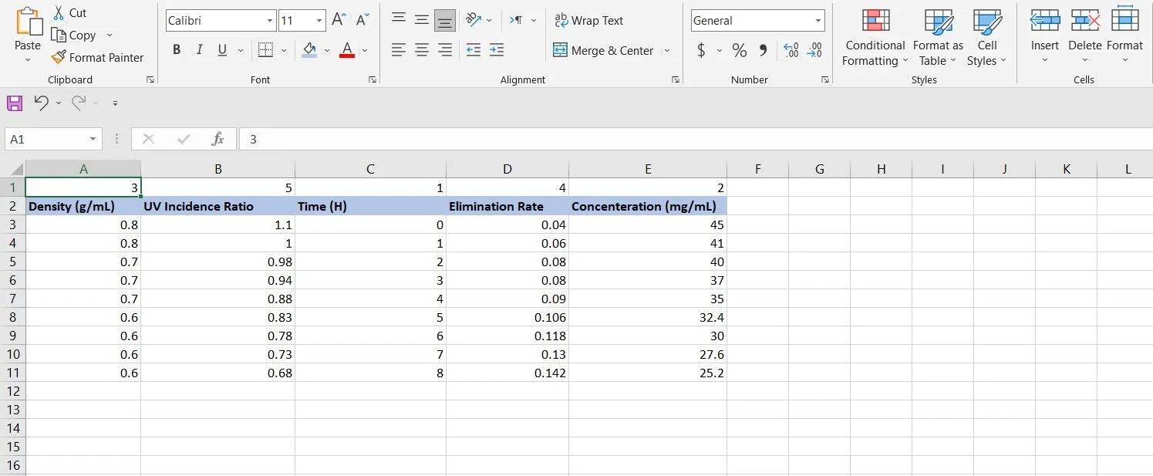Image resolution: width=1153 pixels, height=476 pixels.
Task: Open Conditional Formatting menu
Action: (x=875, y=38)
